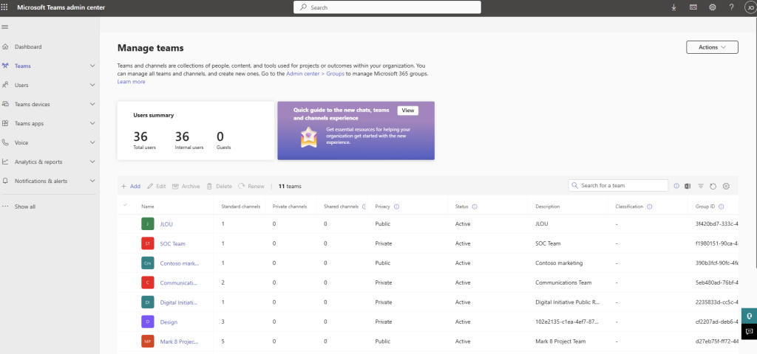Click the Cm avatar for Contoso marketing
Screen dimensions: 757x354
[x=148, y=263]
